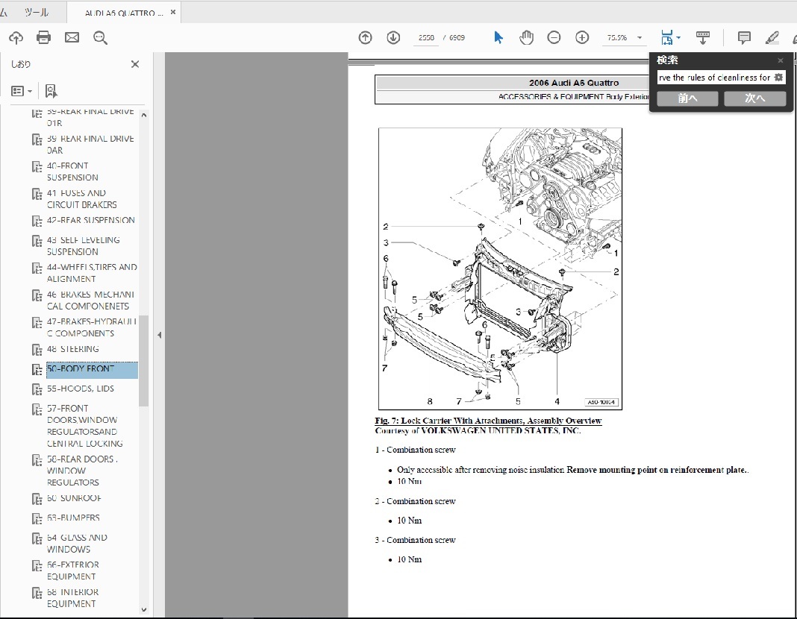Switch to the AUDI A6 QUATTRO document tab
The width and height of the screenshot is (797, 619).
pos(124,13)
